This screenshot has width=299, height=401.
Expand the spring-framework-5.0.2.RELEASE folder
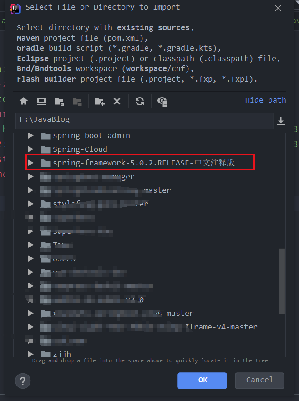click(x=31, y=163)
